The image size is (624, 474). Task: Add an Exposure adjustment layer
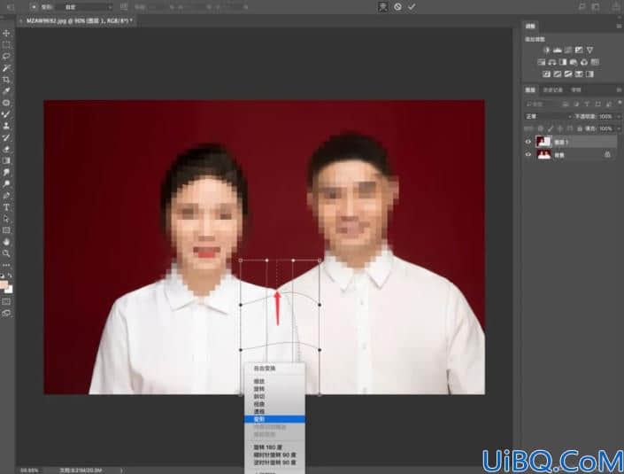pyautogui.click(x=579, y=50)
